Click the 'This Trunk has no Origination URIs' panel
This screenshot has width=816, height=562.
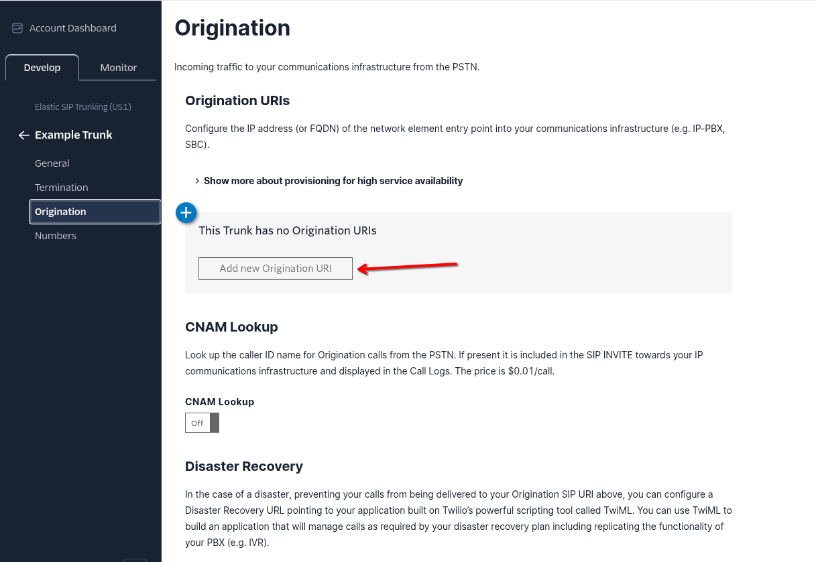(x=459, y=253)
